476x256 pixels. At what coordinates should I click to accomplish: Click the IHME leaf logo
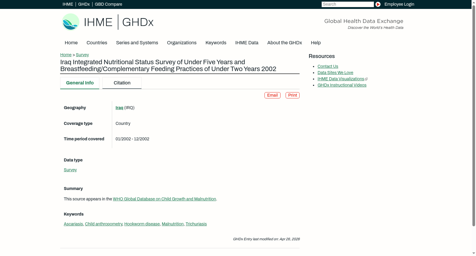coord(71,22)
